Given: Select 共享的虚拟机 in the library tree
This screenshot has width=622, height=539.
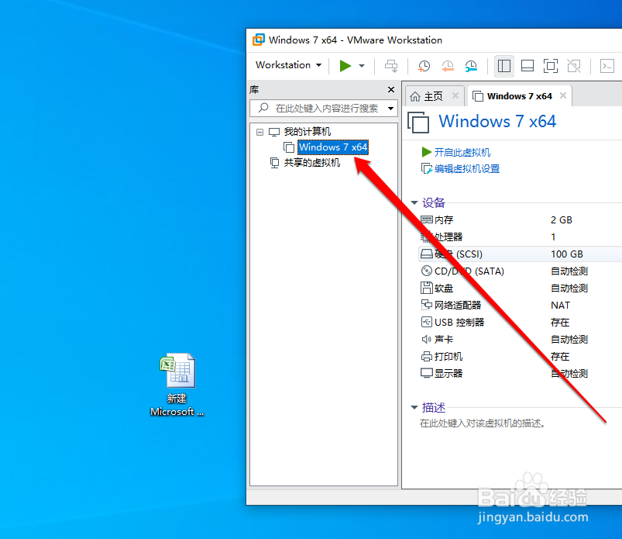Looking at the screenshot, I should pos(312,163).
